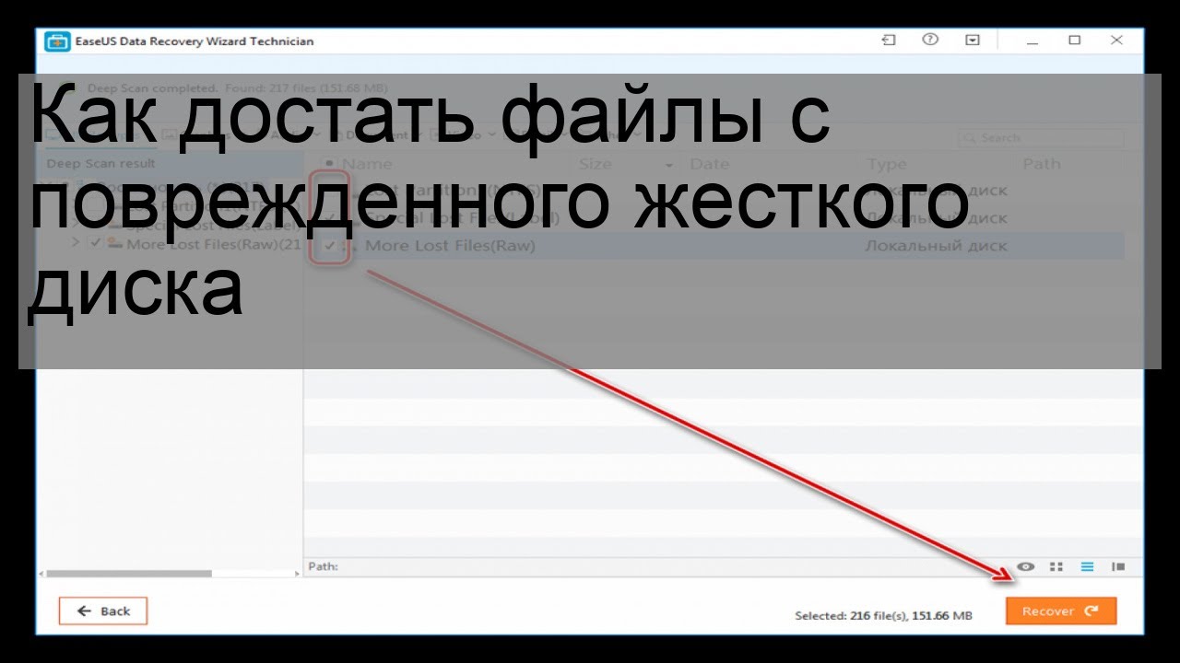Toggle More Lost Files(Raw) tree checkbox
1180x663 pixels.
tap(94, 243)
